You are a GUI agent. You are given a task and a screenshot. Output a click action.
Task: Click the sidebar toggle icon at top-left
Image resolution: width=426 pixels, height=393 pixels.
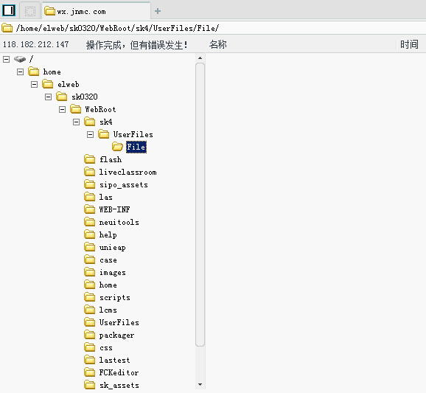pos(9,10)
